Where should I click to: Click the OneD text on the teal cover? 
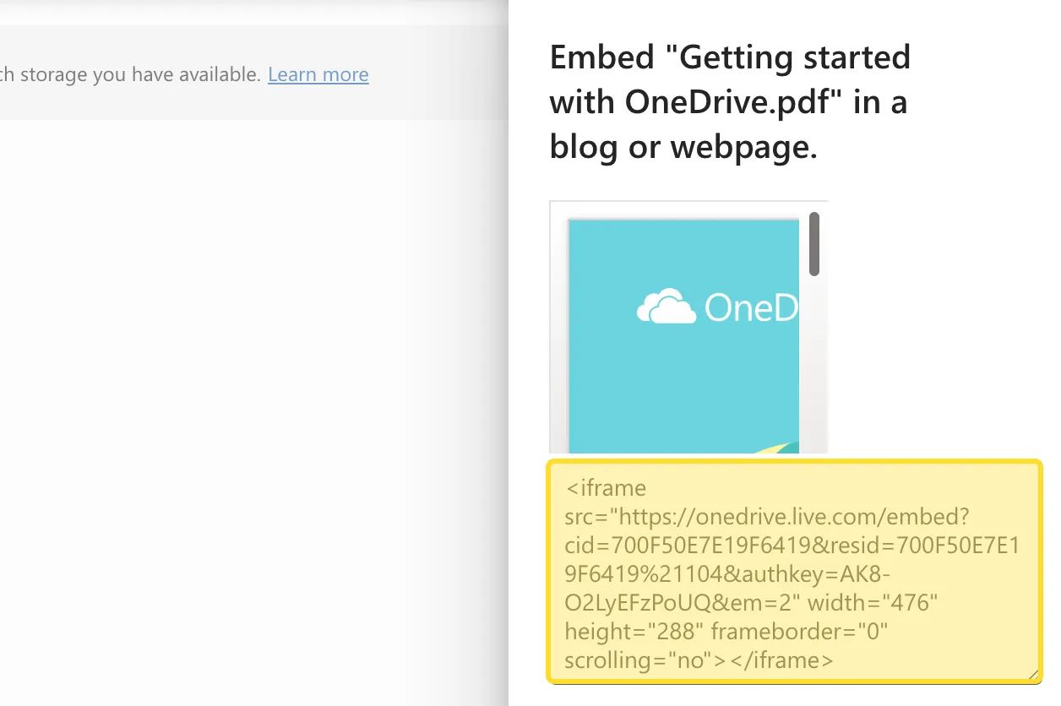(754, 307)
